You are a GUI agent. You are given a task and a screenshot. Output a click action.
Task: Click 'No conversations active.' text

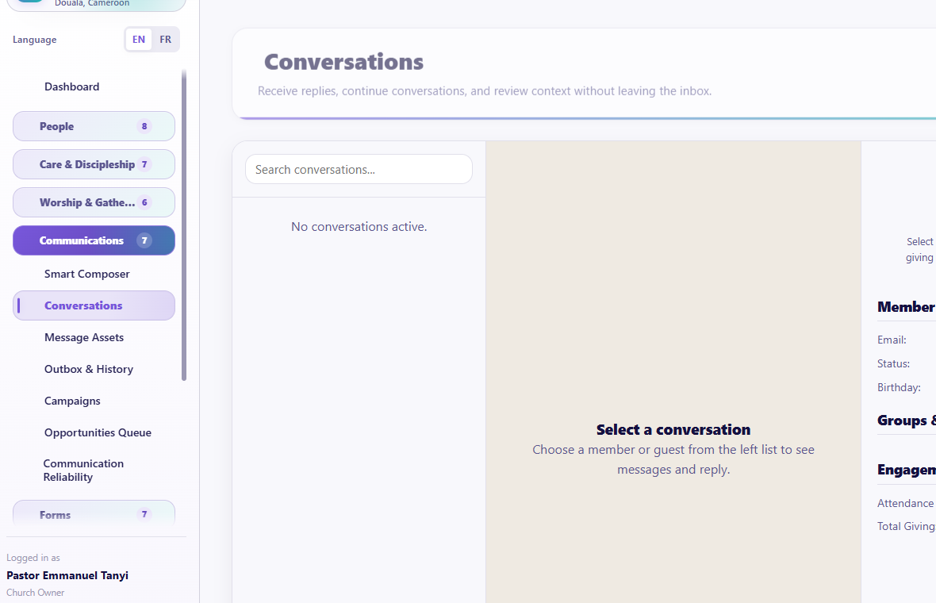(359, 227)
